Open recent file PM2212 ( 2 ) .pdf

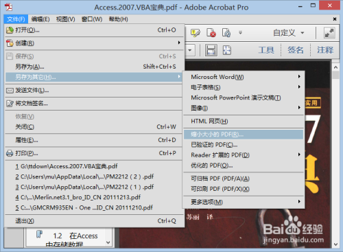pyautogui.click(x=95, y=176)
